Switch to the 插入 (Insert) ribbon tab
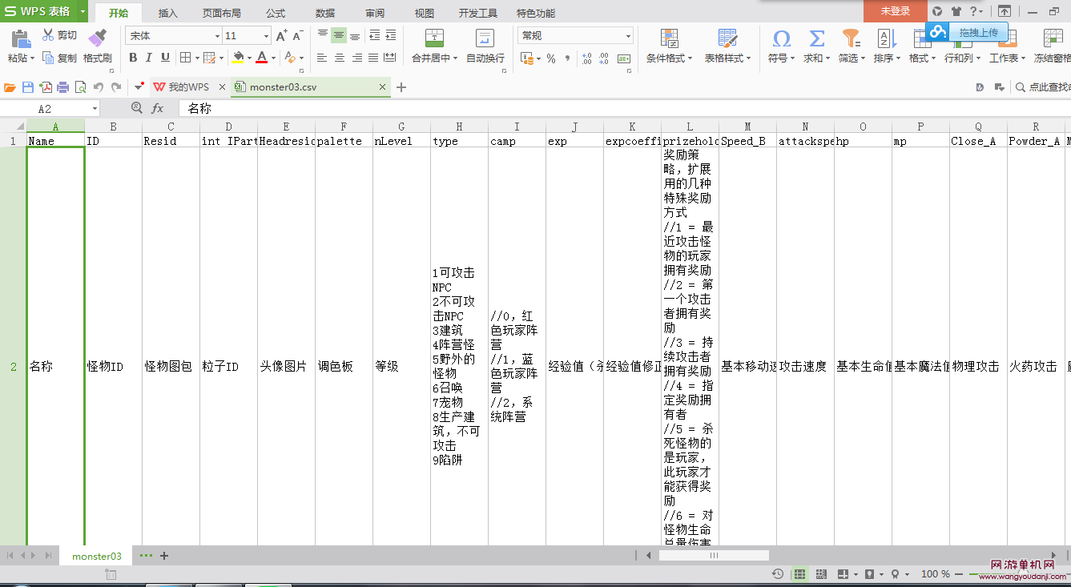This screenshot has width=1071, height=587. point(168,13)
